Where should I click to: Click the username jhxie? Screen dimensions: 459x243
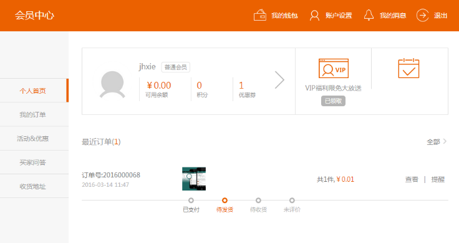point(147,67)
